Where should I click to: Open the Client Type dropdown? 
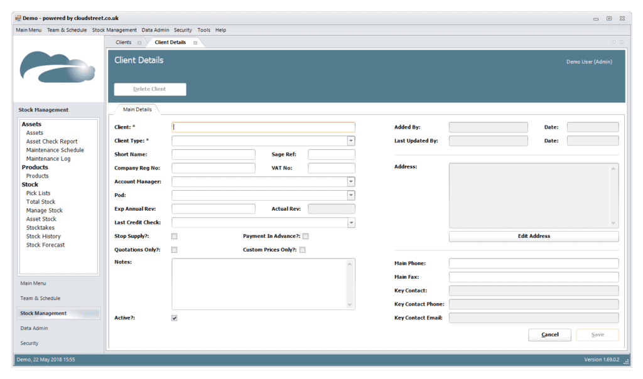(x=350, y=141)
